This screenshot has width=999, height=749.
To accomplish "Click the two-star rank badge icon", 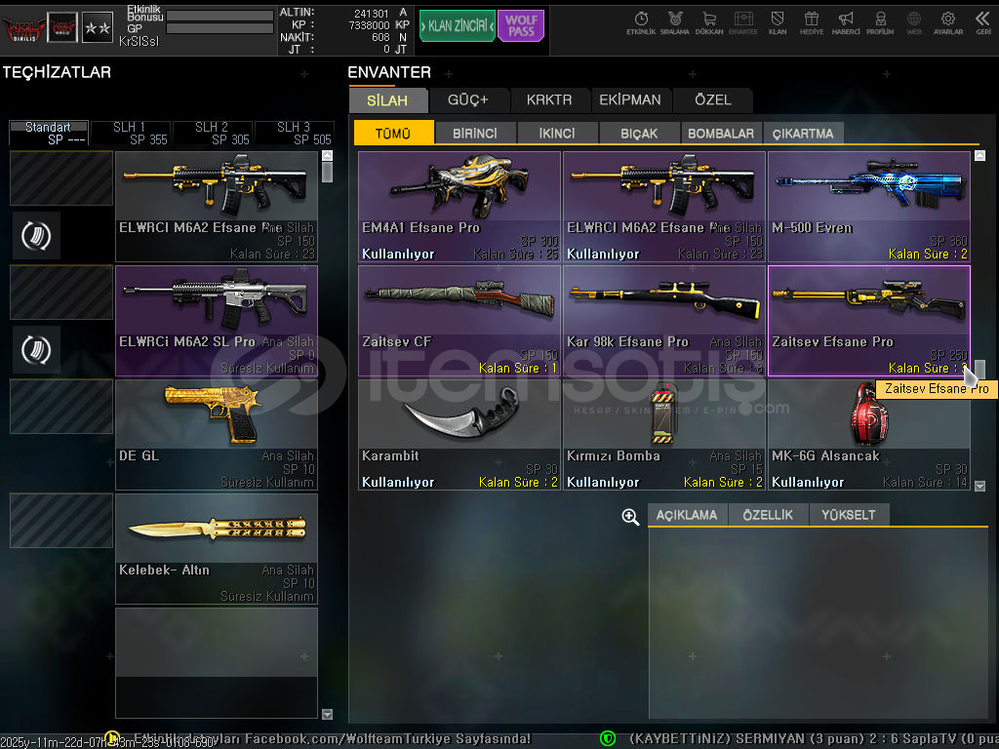I will (x=98, y=28).
